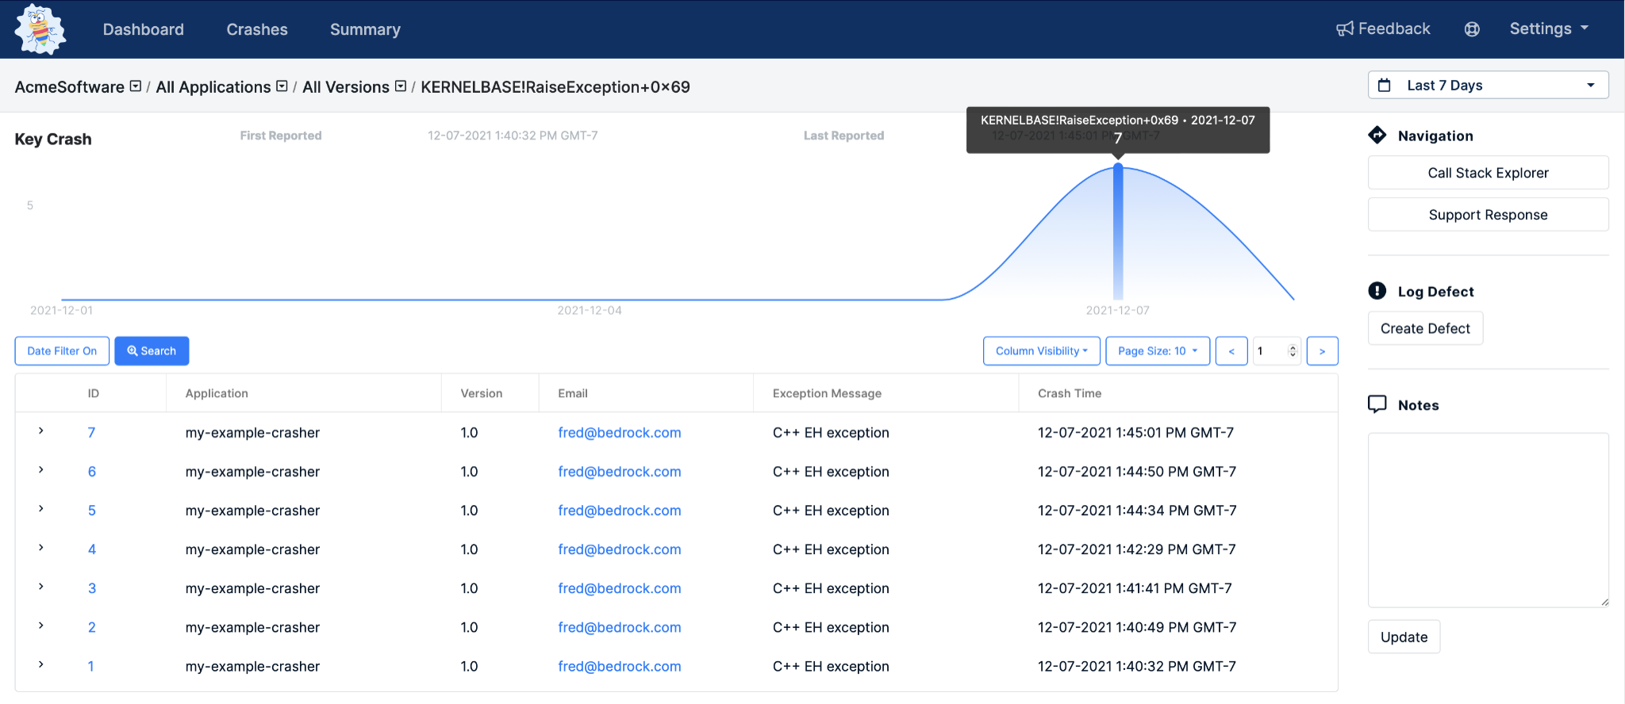Screen dimensions: 1625x704
Task: Expand crash row 7
Action: (41, 431)
